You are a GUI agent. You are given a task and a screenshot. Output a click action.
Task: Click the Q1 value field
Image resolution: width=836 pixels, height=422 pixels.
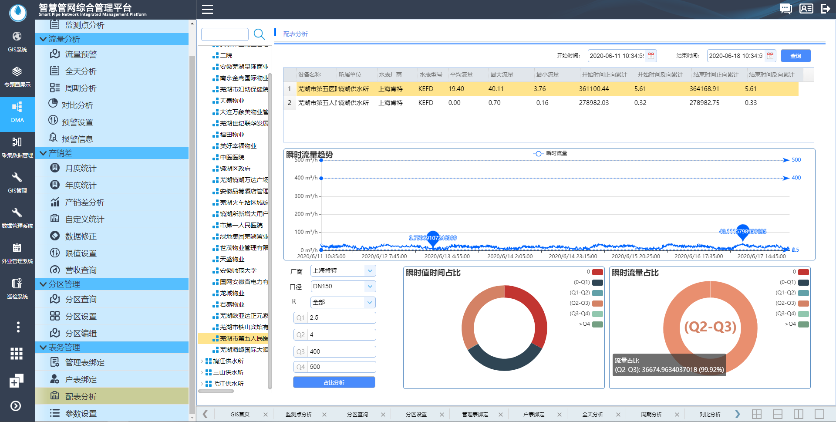(x=341, y=317)
